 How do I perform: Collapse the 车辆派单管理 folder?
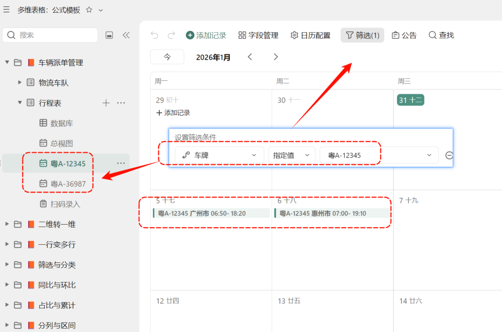(x=7, y=62)
